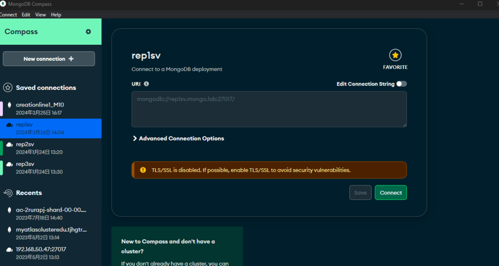
Task: Click the Favorite star button
Action: point(395,55)
